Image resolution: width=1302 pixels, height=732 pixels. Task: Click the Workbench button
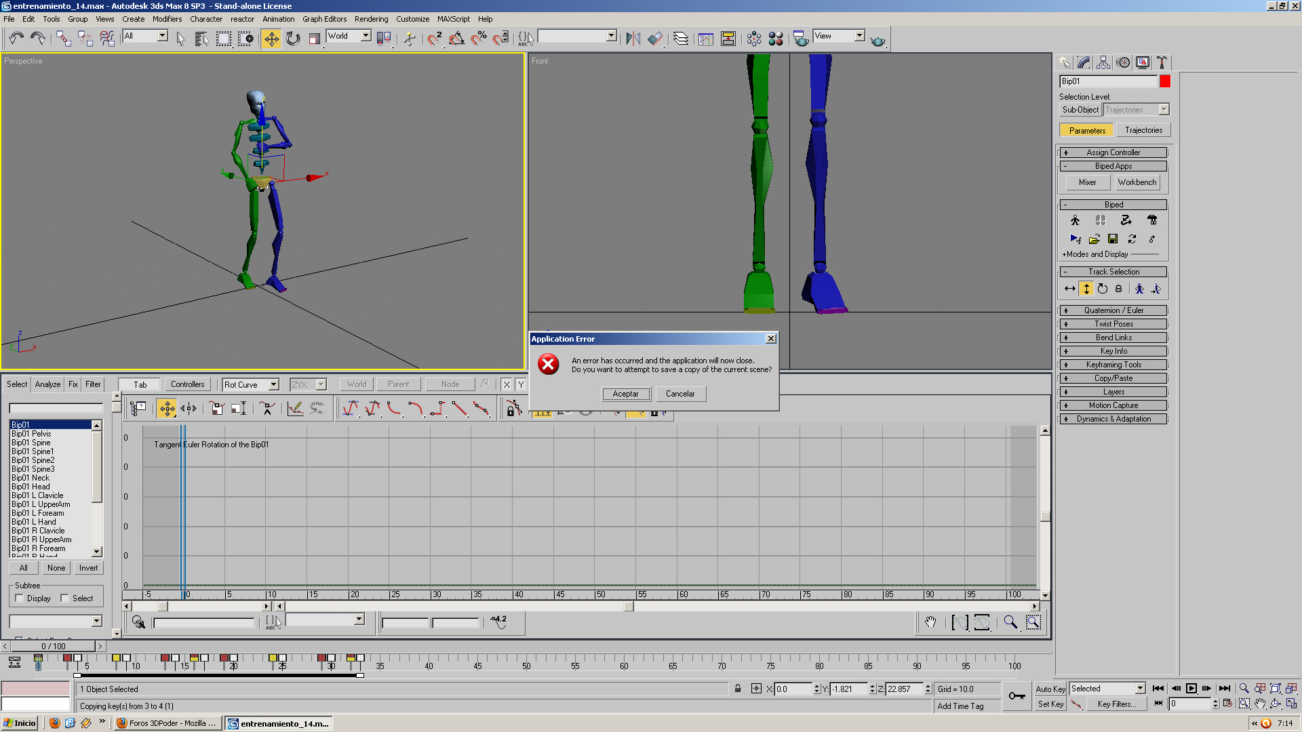[1137, 182]
